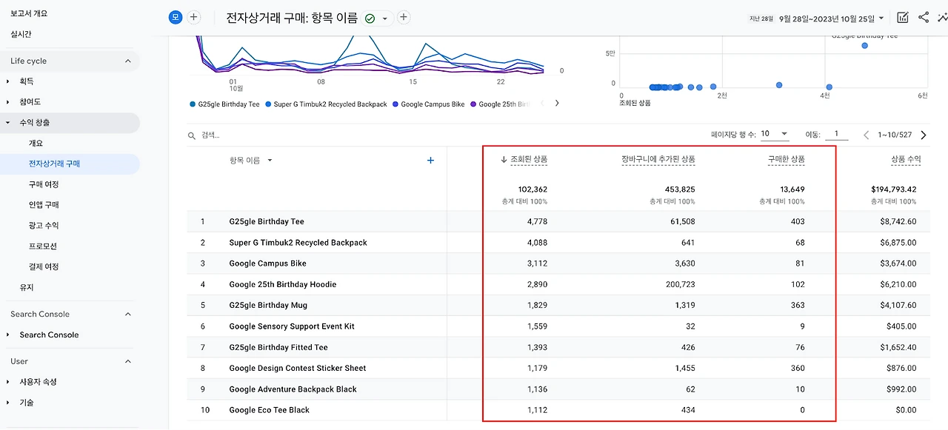Open the 프로모션 report
Image resolution: width=948 pixels, height=430 pixels.
[44, 246]
